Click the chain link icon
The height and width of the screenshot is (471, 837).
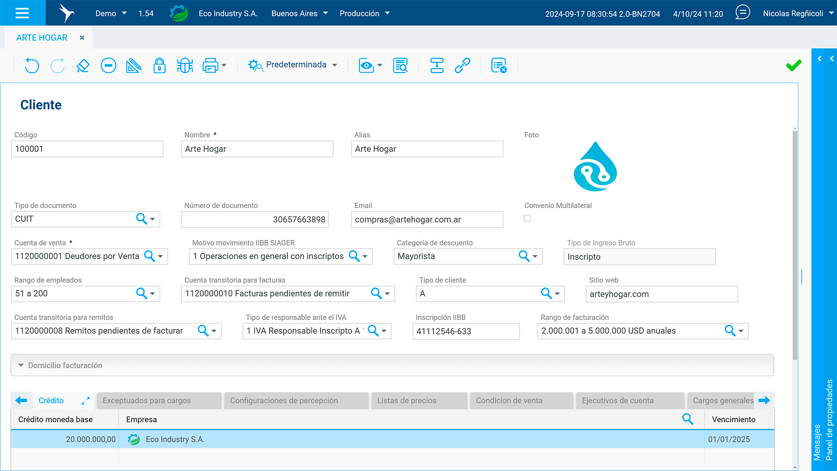tap(463, 65)
